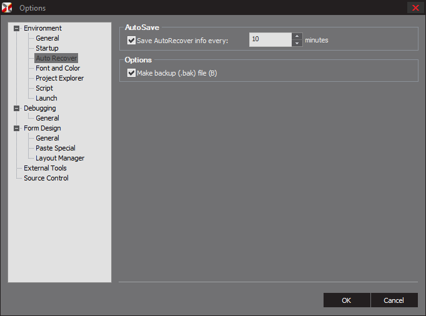Click the OK button
426x316 pixels.
pyautogui.click(x=347, y=300)
